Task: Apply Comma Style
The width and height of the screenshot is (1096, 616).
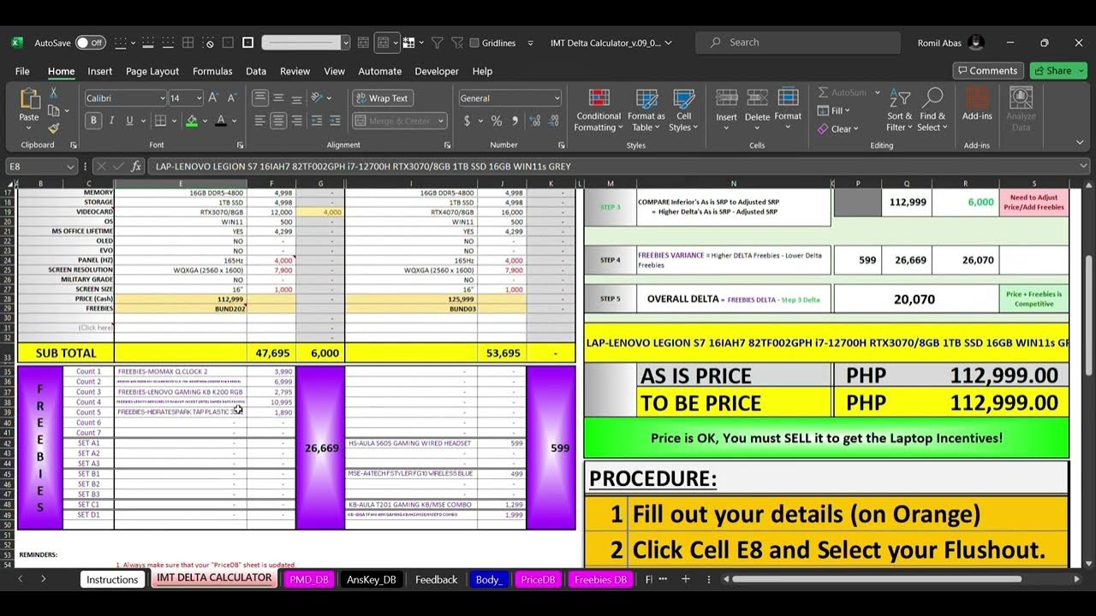Action: click(x=516, y=121)
